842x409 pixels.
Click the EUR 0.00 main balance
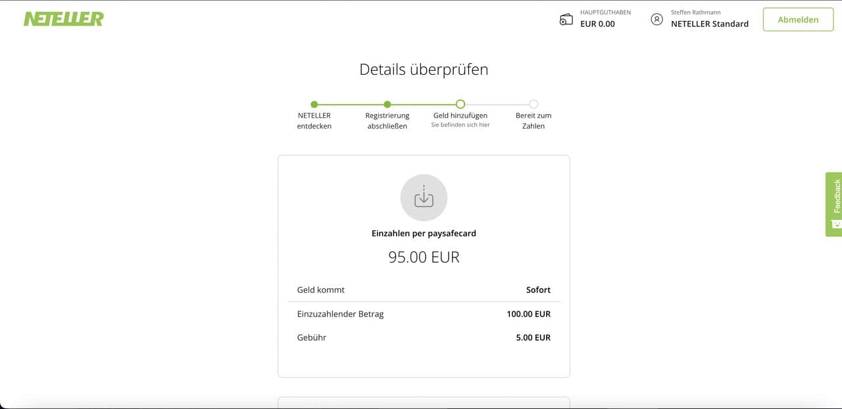pos(597,24)
